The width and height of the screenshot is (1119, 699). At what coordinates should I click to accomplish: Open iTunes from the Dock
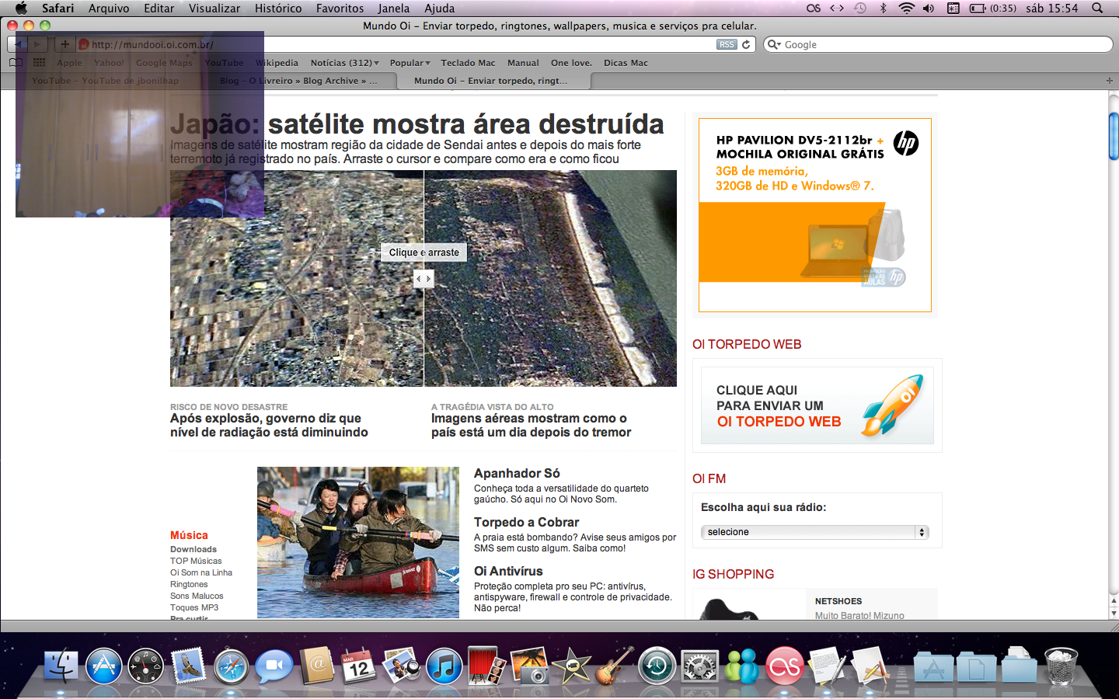(x=444, y=666)
